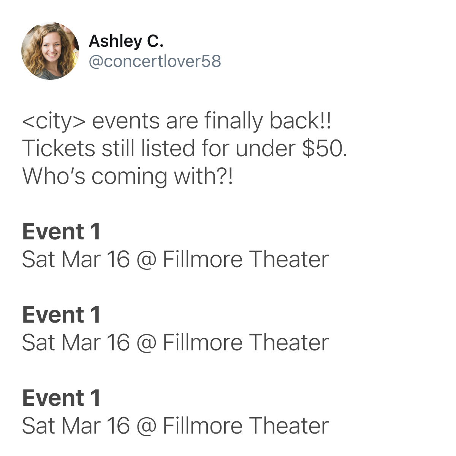Open Ashley C.'s profile picture
This screenshot has height=456, width=456.
pos(50,51)
